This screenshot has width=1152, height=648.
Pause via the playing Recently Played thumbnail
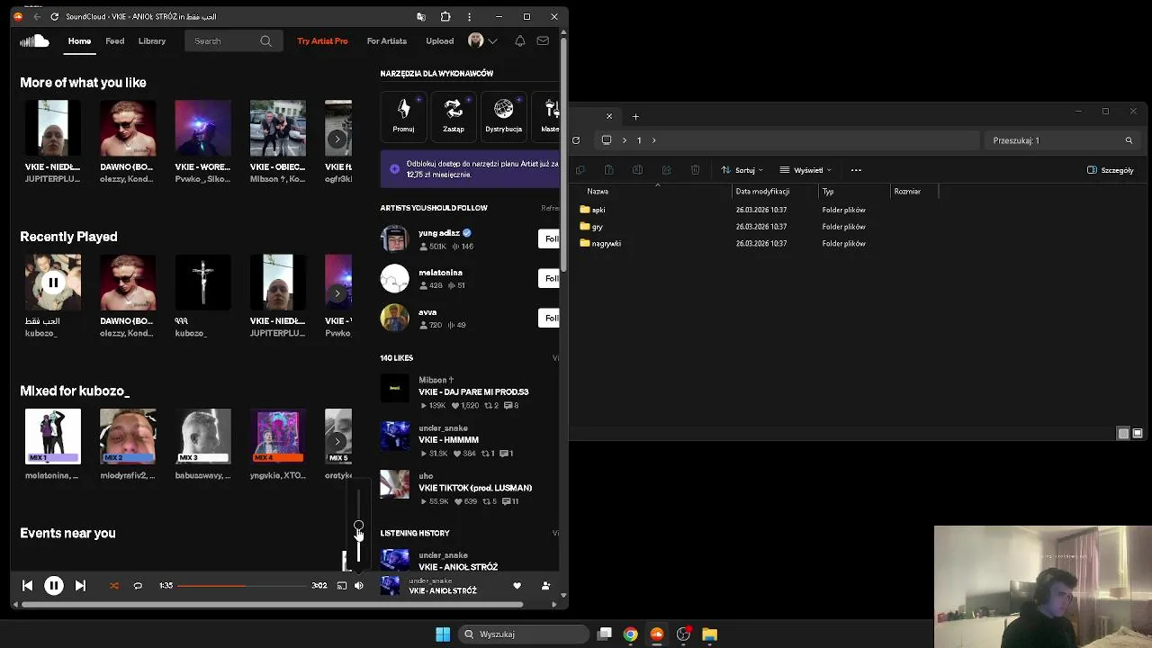tap(53, 283)
